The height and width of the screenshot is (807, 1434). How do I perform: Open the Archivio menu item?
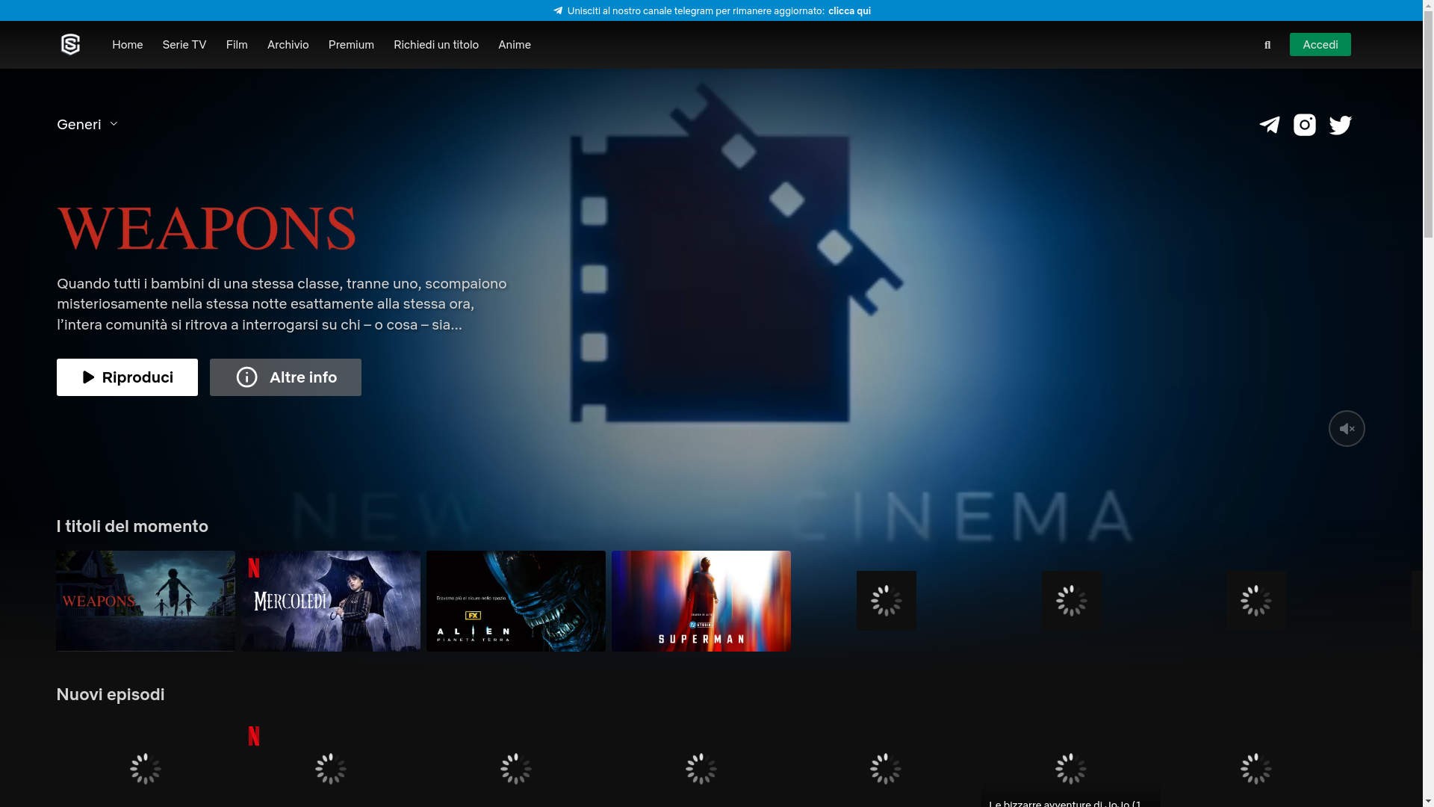click(x=288, y=45)
